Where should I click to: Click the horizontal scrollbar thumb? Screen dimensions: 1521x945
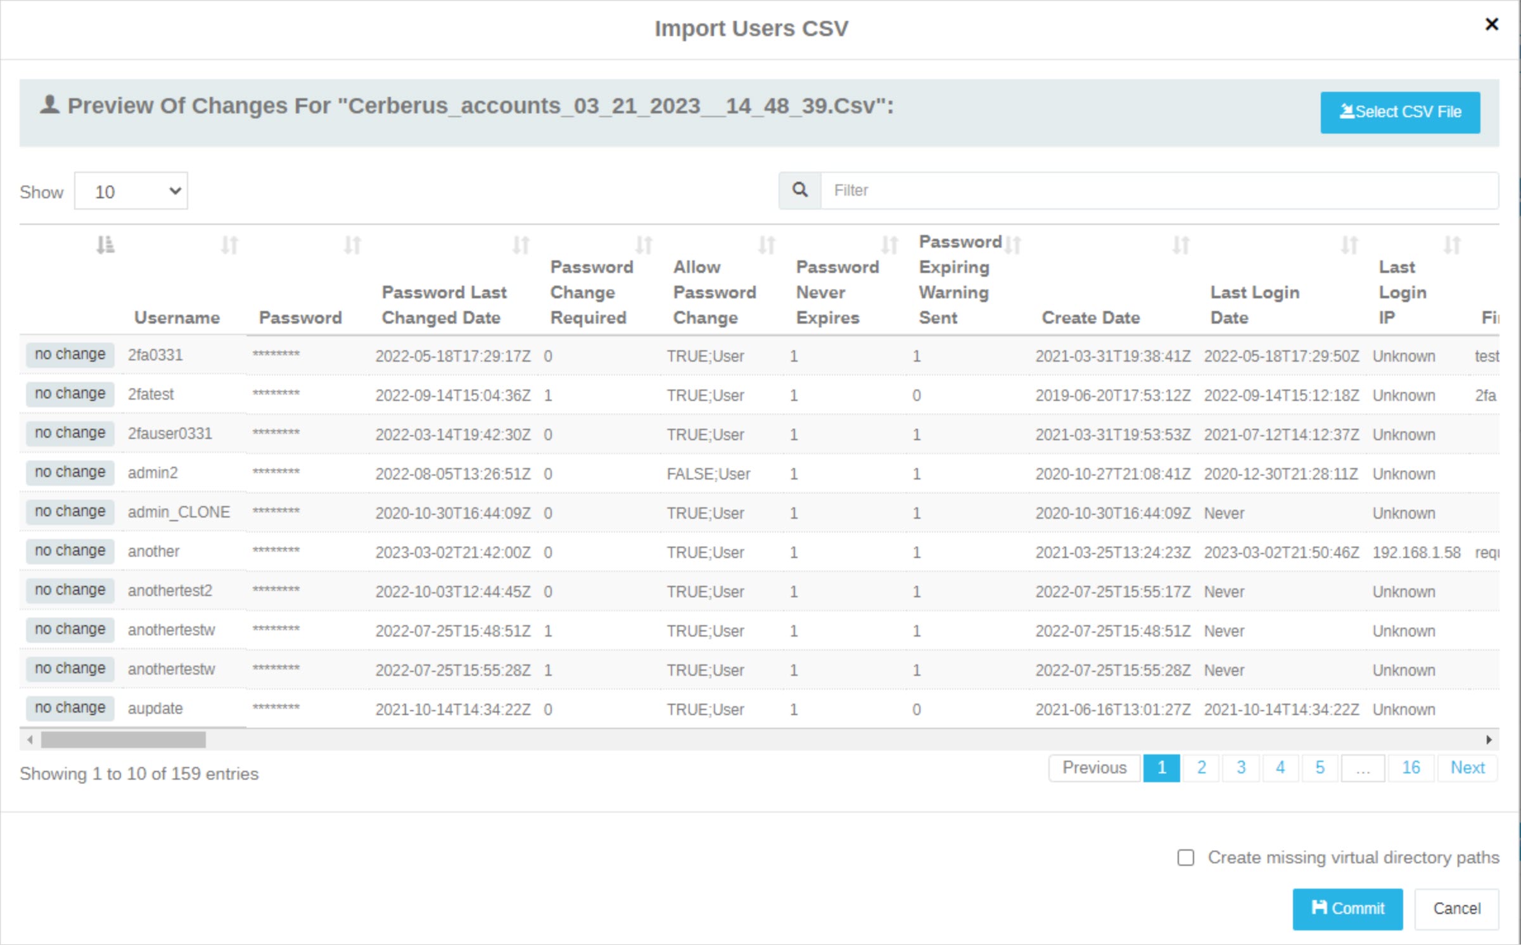click(124, 739)
